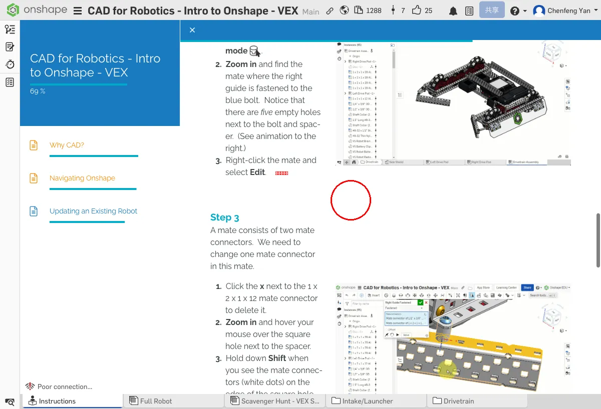Open the Why CAD? lesson
This screenshot has width=601, height=409.
click(67, 145)
